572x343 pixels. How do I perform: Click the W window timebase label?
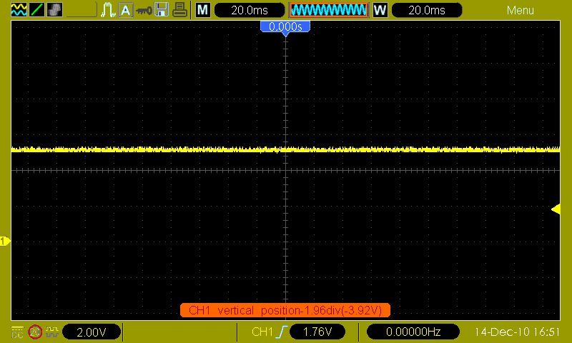pyautogui.click(x=380, y=10)
